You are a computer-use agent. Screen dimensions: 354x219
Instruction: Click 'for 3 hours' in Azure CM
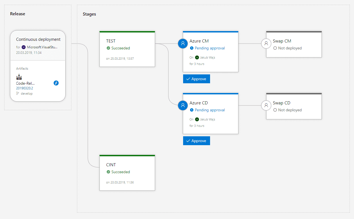tap(197, 64)
